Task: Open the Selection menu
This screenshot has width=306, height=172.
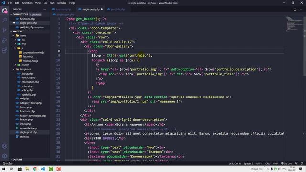Action: (x=27, y=3)
